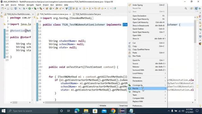Open the File menu
Image resolution: width=202 pixels, height=114 pixels.
pos(2,5)
